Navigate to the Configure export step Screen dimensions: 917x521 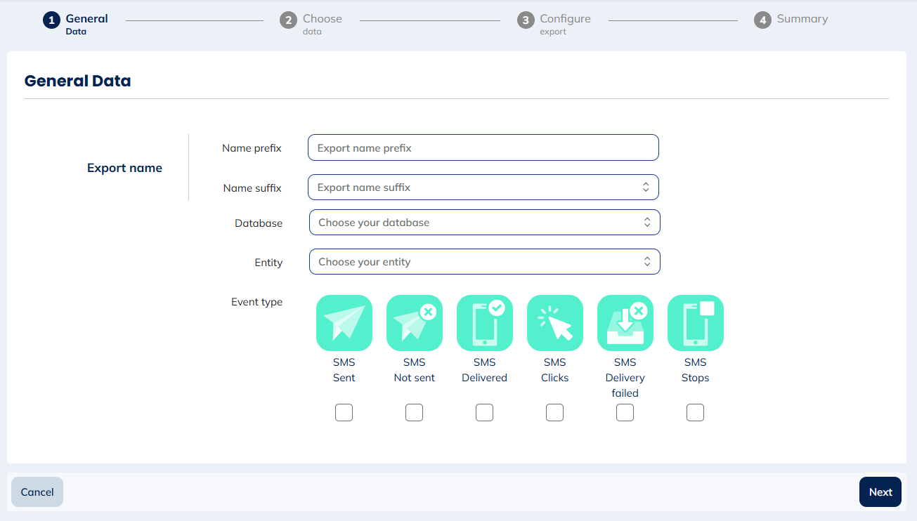point(525,20)
